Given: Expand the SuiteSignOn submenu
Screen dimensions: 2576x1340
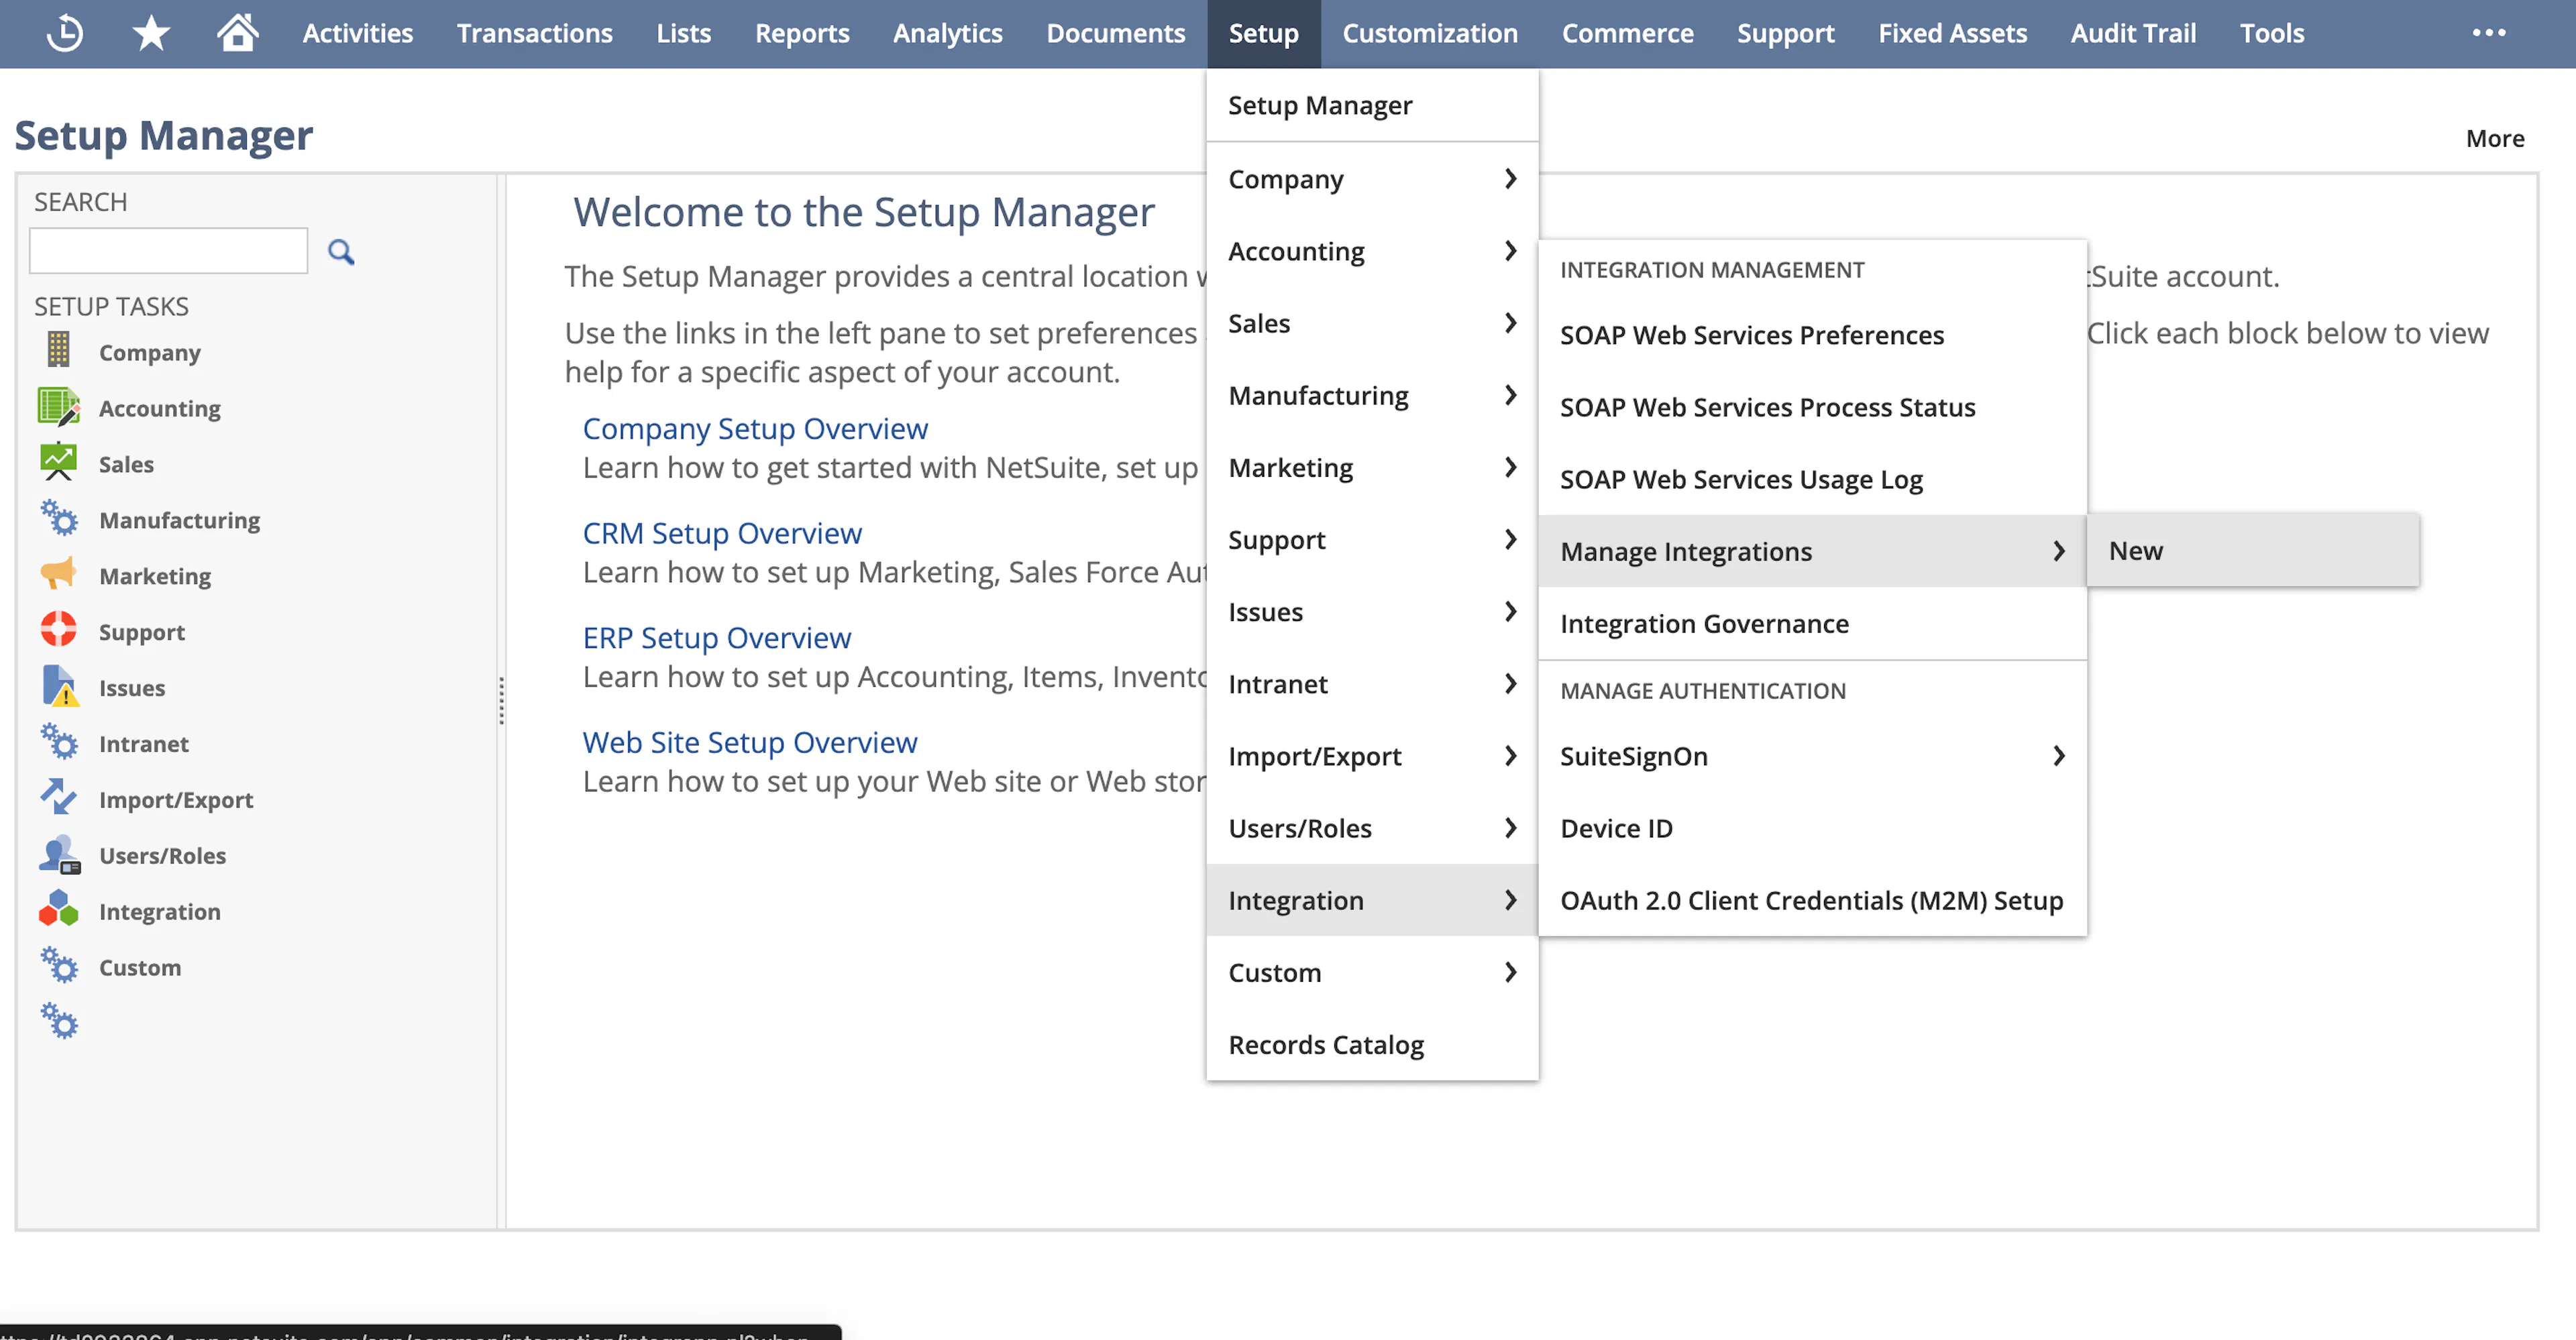Looking at the screenshot, I should [x=1812, y=756].
